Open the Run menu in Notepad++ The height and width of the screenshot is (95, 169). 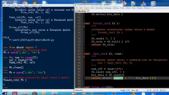(x=134, y=8)
